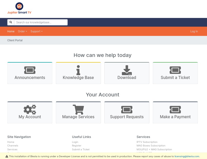Viewport: 207px width, 159px height.
Task: Click Log In in the navbar
Action: click(194, 31)
